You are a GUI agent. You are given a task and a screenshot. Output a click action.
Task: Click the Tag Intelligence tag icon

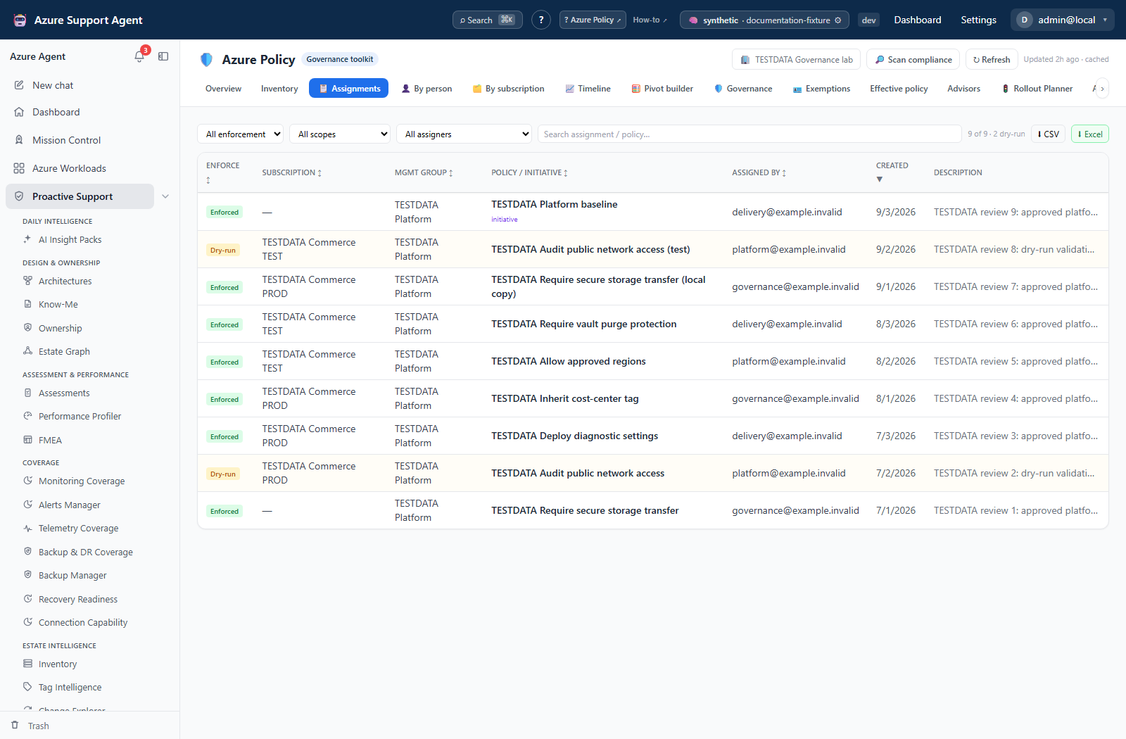(x=27, y=687)
